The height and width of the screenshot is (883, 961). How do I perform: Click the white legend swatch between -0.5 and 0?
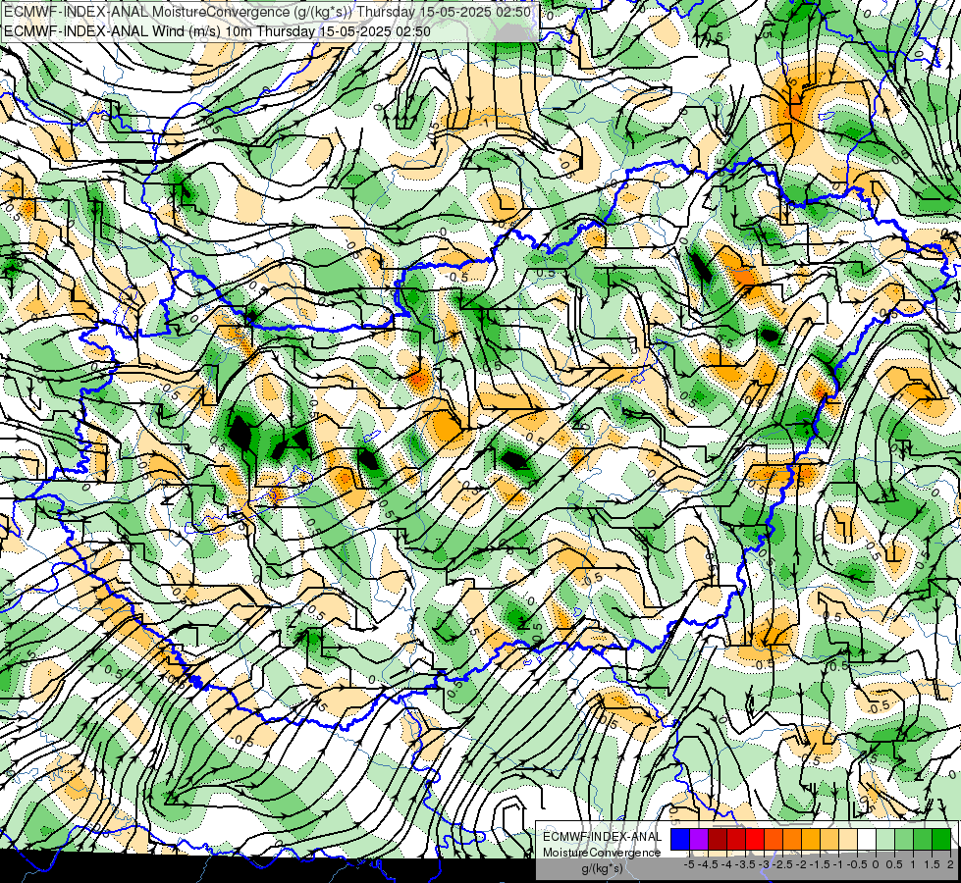[867, 839]
